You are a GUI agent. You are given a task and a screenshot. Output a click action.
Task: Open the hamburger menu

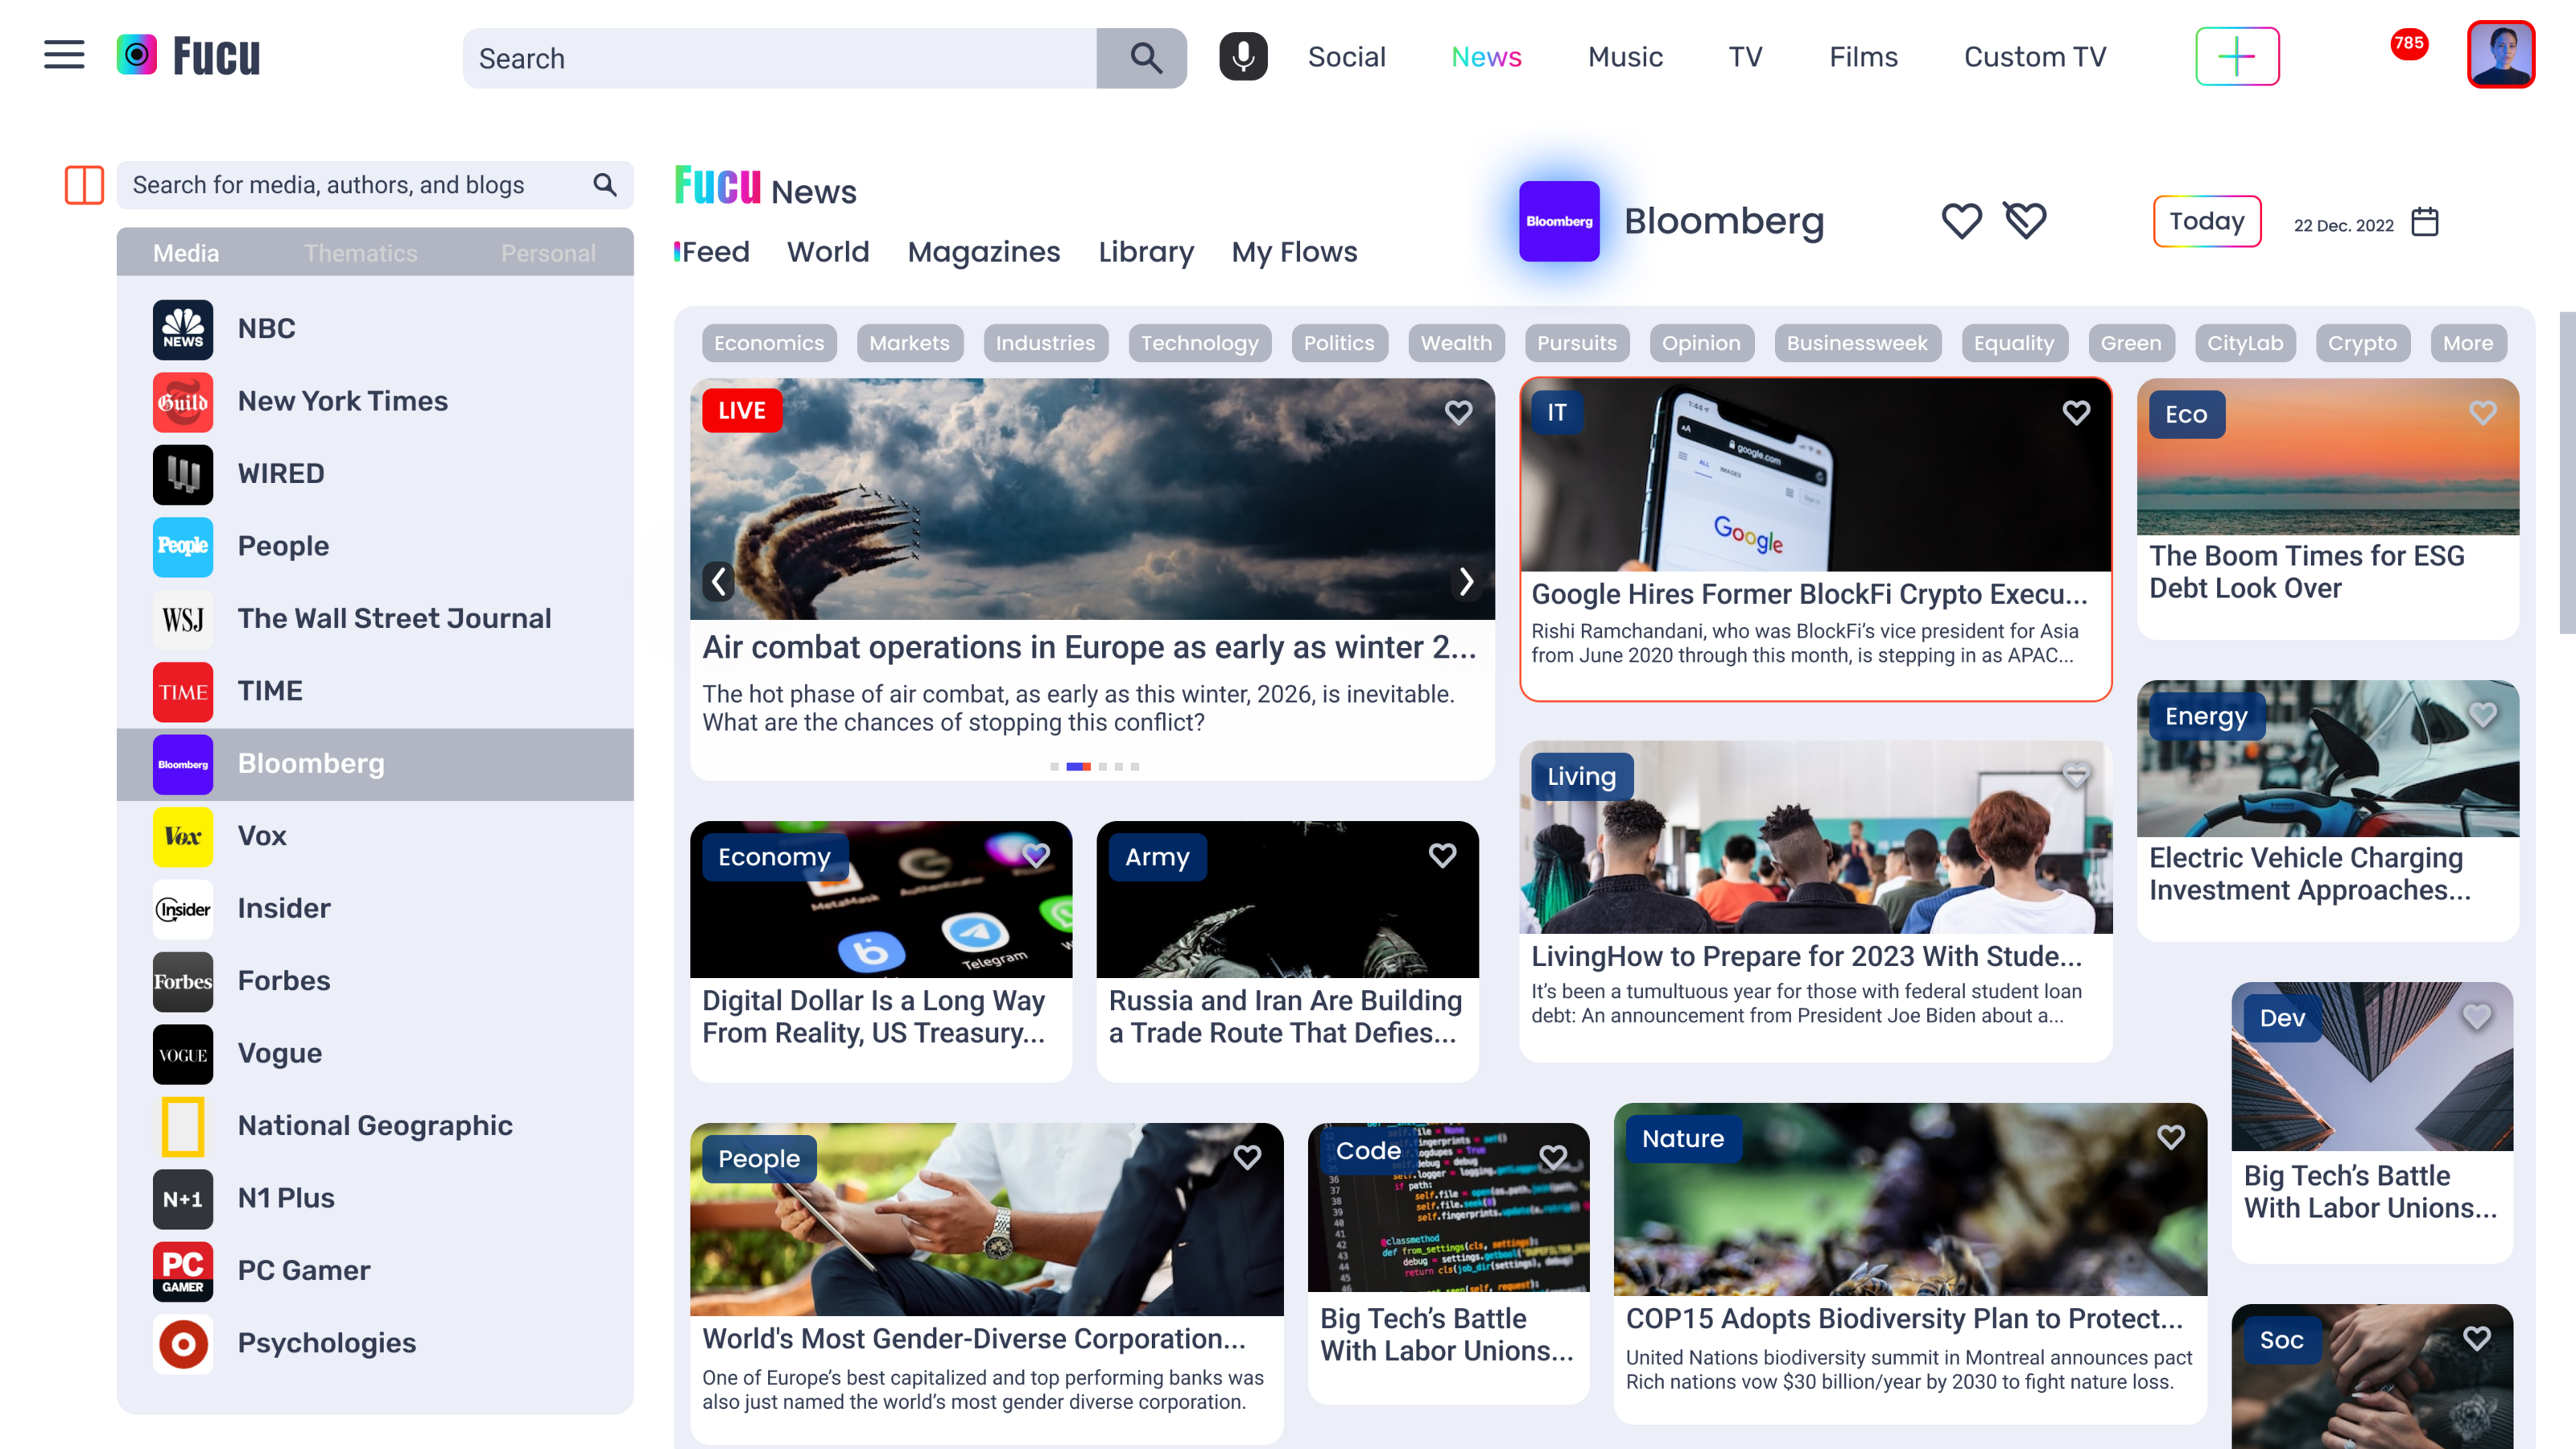(64, 55)
